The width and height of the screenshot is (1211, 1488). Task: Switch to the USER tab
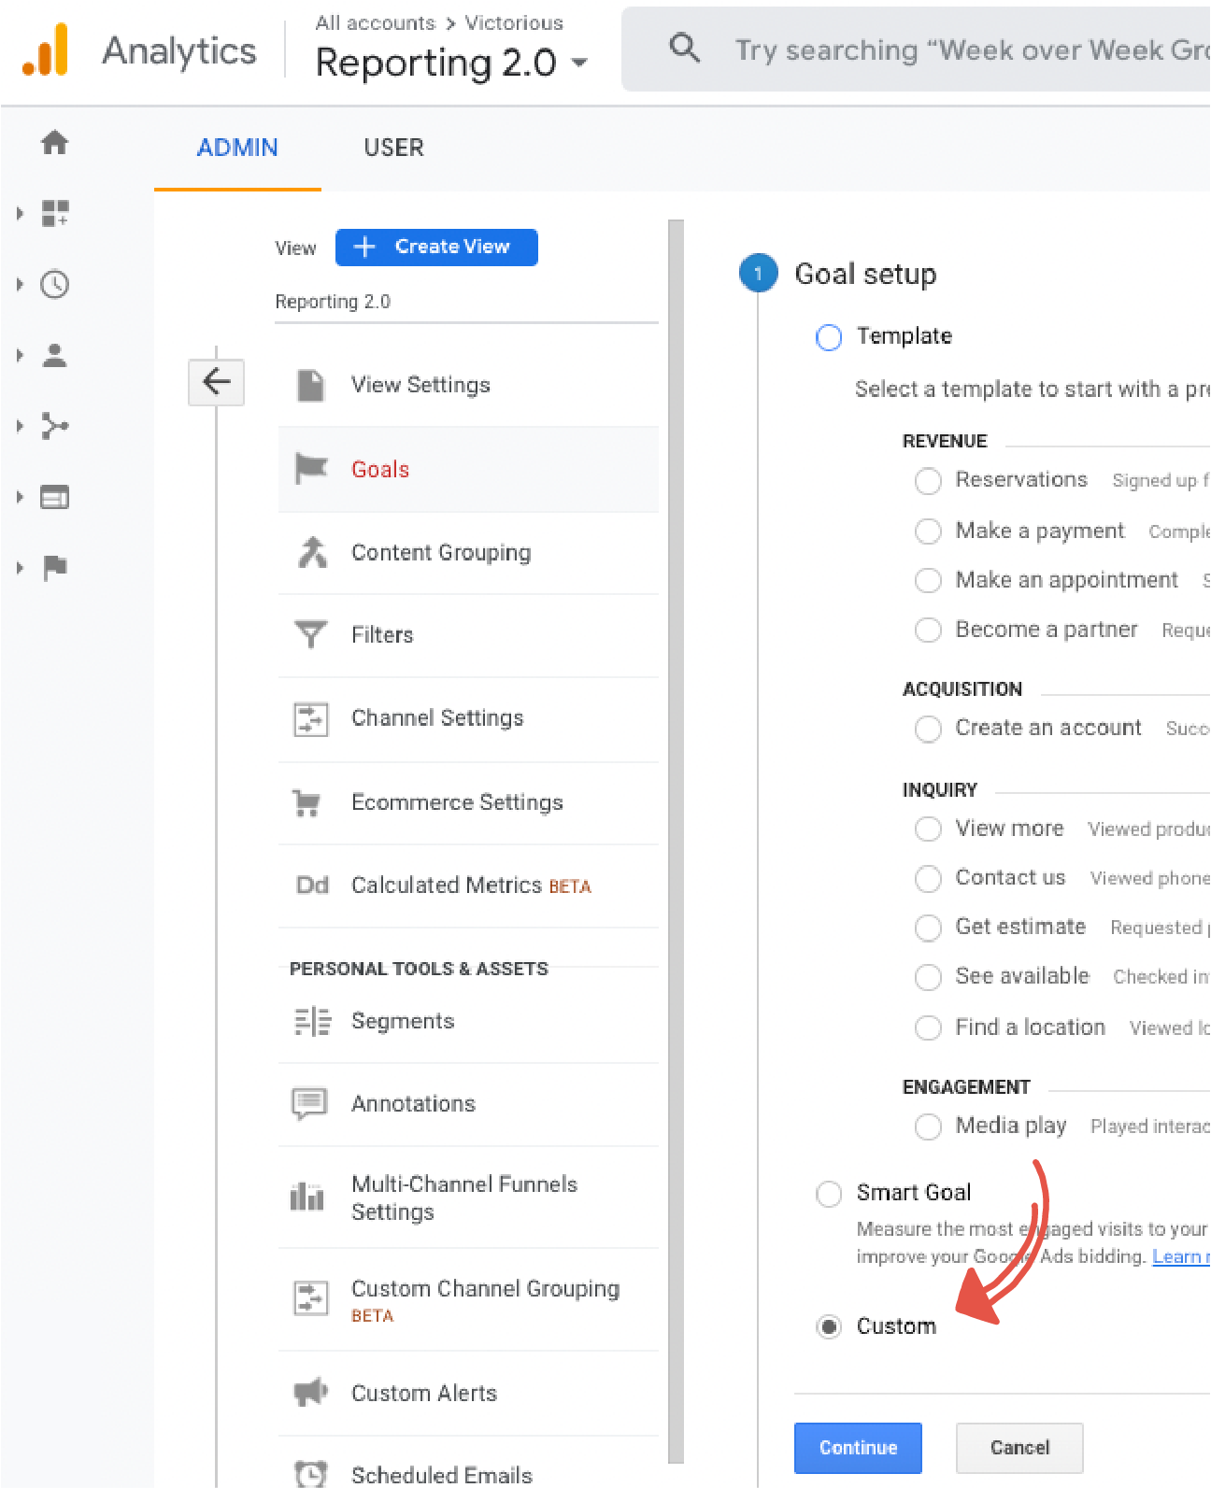393,148
